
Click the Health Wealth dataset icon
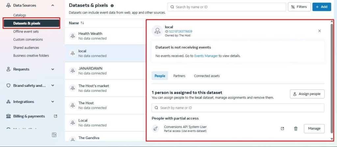coord(73,36)
